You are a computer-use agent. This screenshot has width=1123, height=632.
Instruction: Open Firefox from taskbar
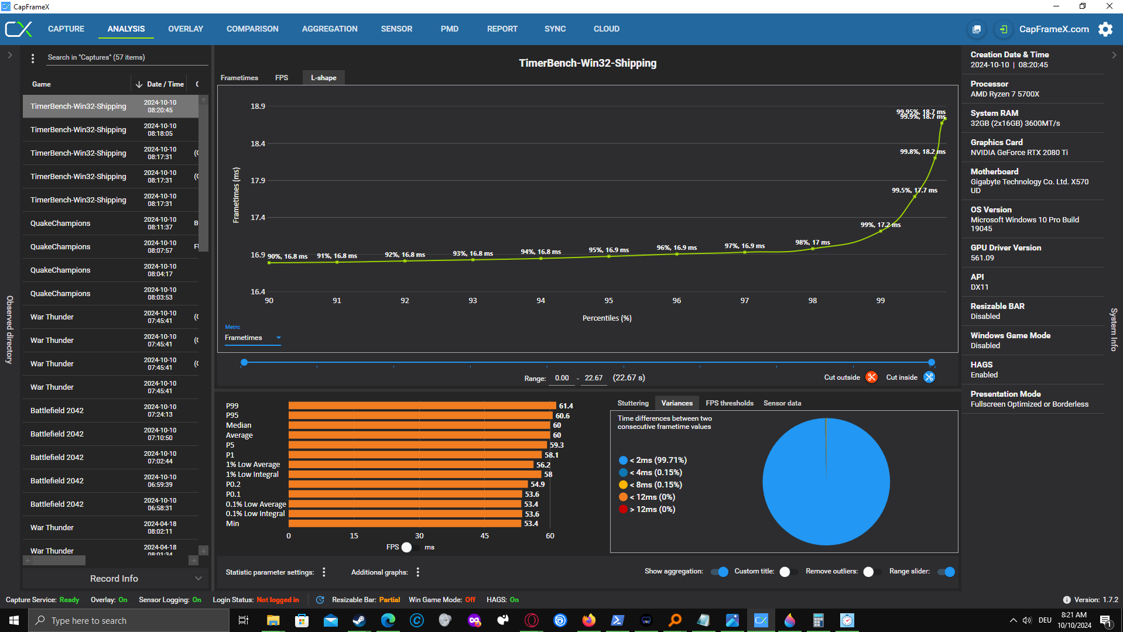pyautogui.click(x=588, y=620)
